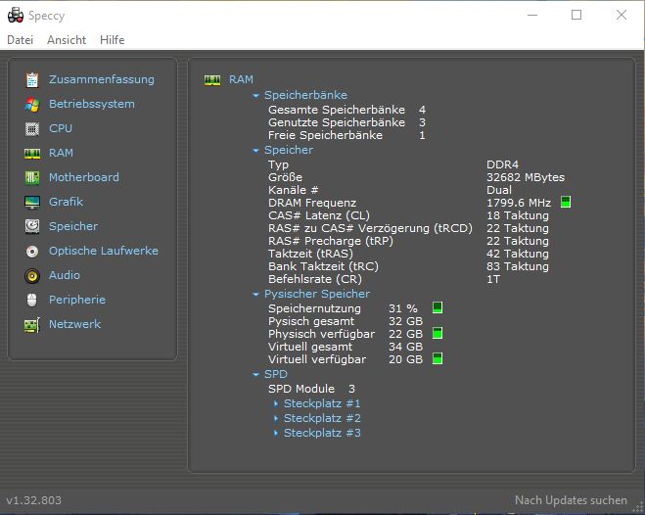The image size is (645, 515).
Task: Maximize the Speccy window
Action: 576,16
